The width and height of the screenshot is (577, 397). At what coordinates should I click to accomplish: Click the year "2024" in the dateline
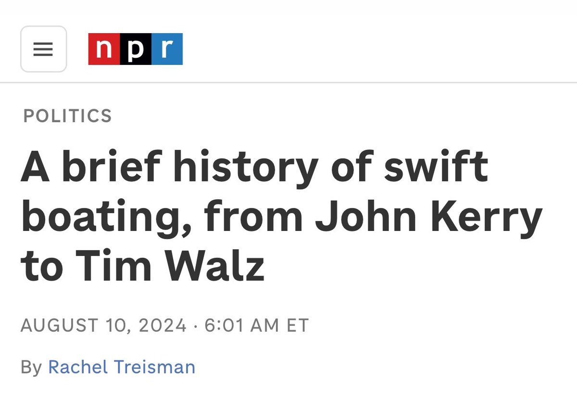click(x=162, y=326)
